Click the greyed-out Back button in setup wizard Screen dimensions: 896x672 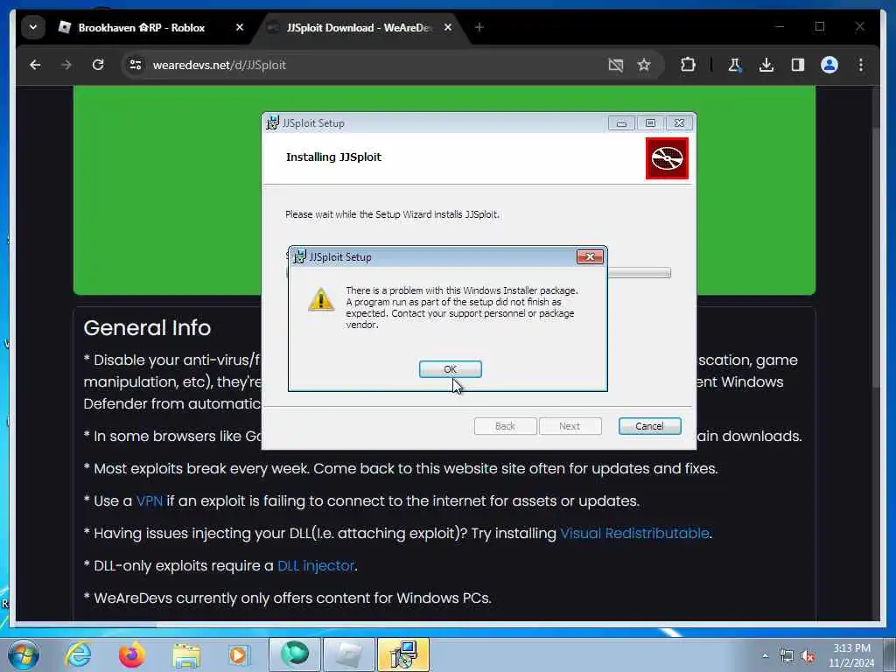click(505, 426)
